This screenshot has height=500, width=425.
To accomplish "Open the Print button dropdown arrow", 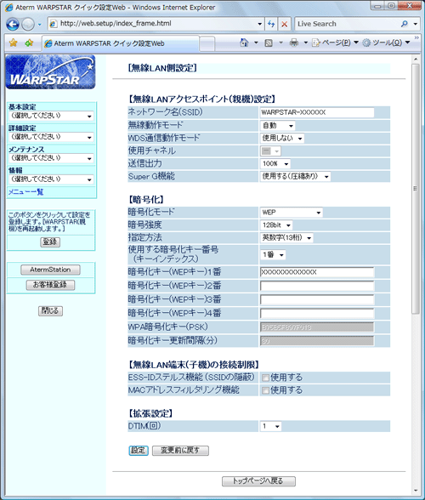I will click(x=305, y=43).
